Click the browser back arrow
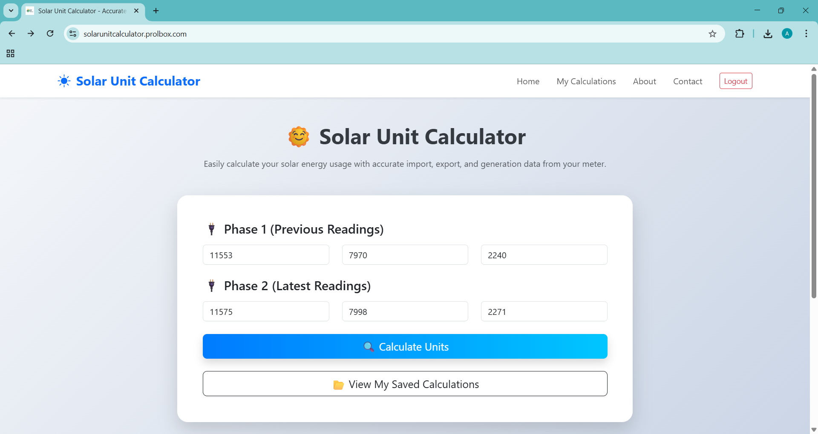Viewport: 818px width, 434px height. point(12,34)
